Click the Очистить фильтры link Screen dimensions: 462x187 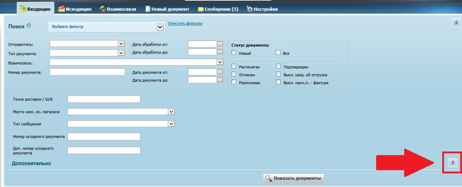pos(185,24)
